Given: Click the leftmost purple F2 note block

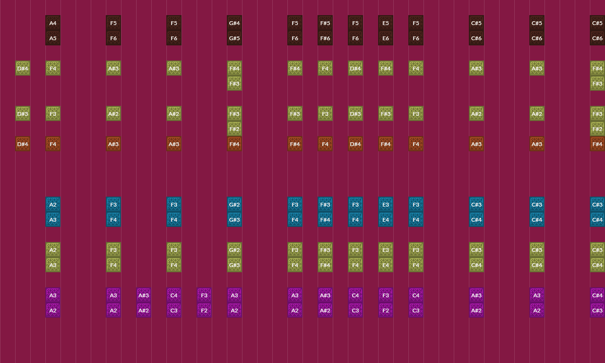Looking at the screenshot, I should [204, 311].
